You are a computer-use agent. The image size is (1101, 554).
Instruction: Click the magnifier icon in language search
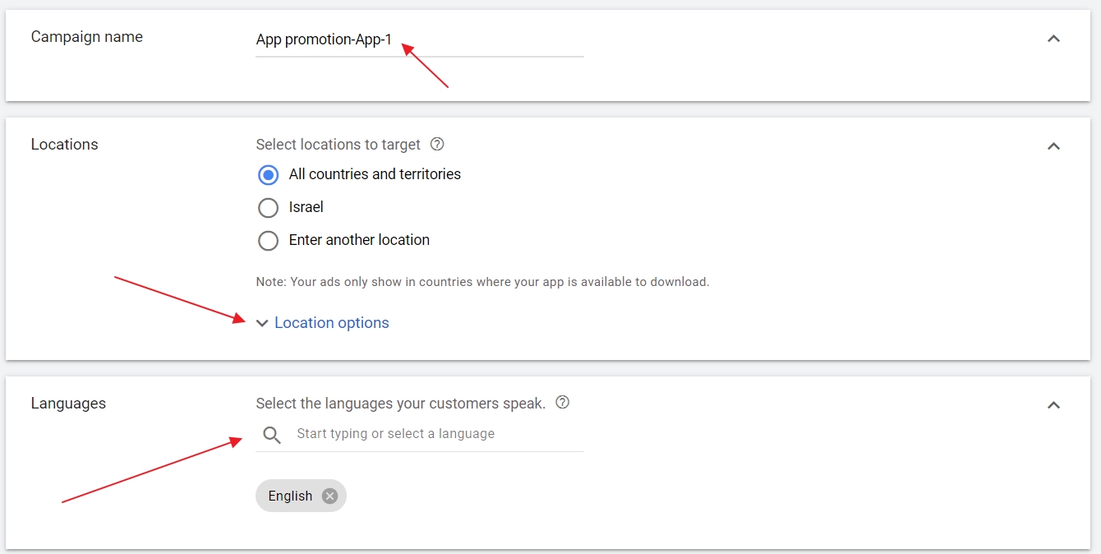tap(271, 435)
